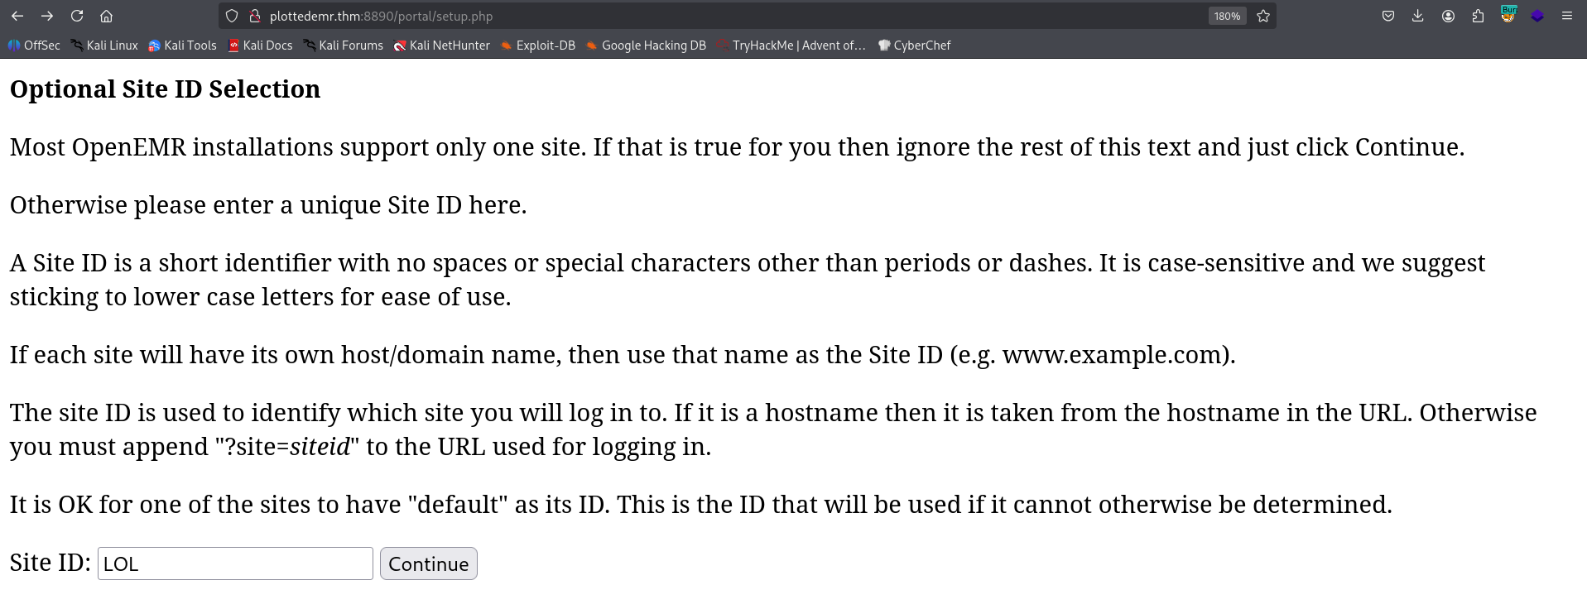Bookmark this page with the star icon
Viewport: 1587px width, 609px height.
coord(1263,16)
